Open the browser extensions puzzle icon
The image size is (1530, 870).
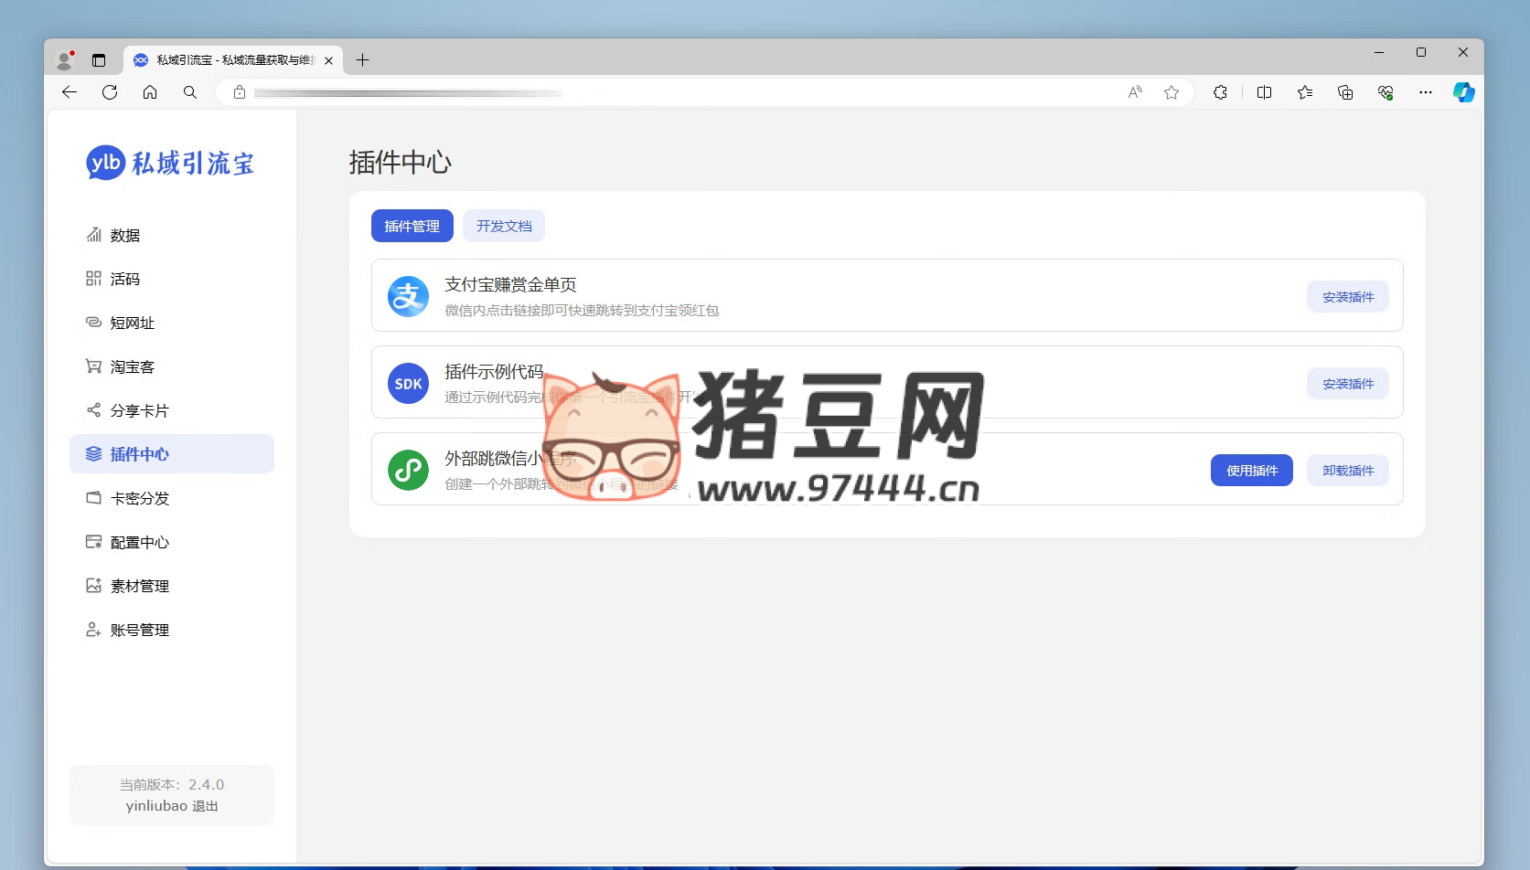point(1220,92)
